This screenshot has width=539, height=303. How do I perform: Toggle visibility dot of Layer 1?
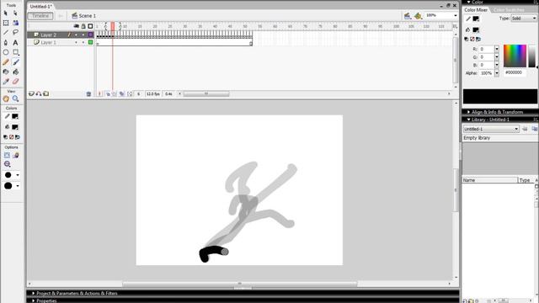[x=76, y=43]
